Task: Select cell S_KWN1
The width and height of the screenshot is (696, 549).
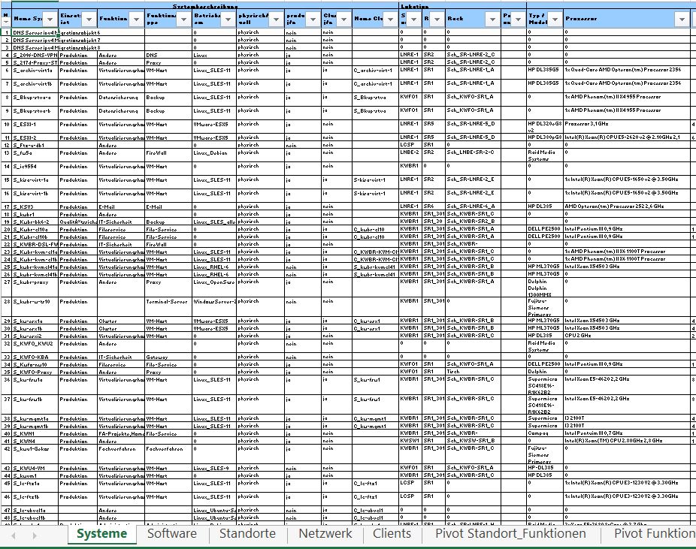Action: click(x=35, y=433)
